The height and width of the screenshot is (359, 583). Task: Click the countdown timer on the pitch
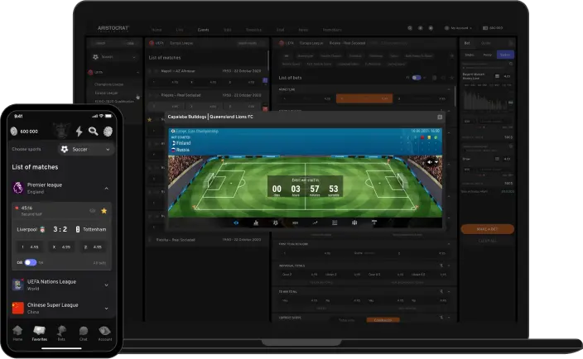tap(305, 187)
